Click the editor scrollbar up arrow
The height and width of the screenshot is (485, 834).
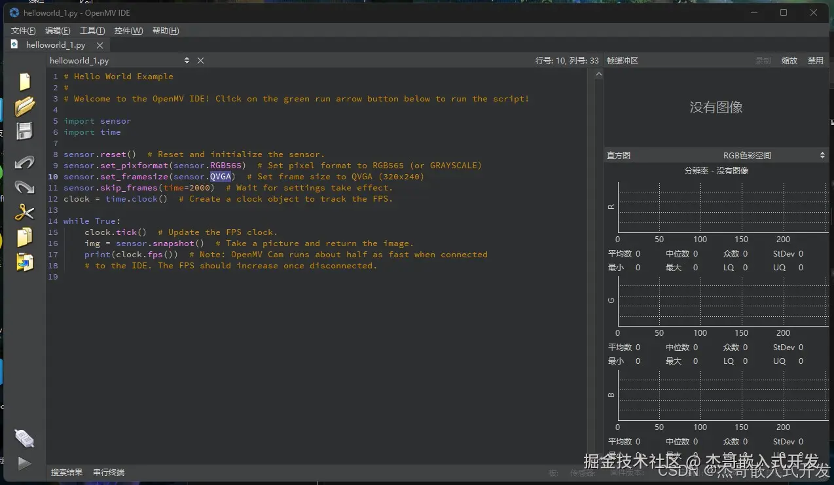[598, 75]
